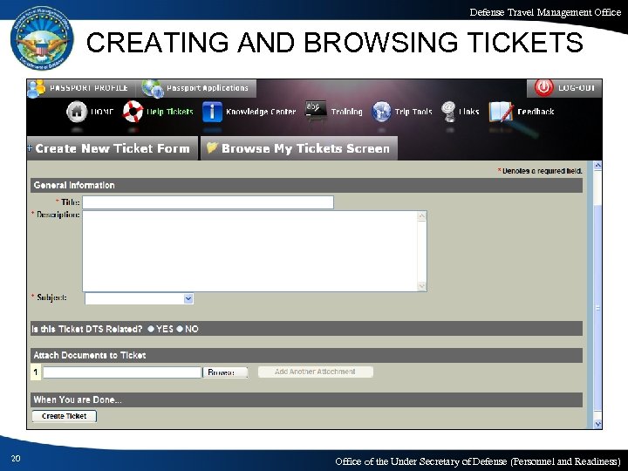628x471 pixels.
Task: Open Training menu label
Action: click(x=347, y=112)
